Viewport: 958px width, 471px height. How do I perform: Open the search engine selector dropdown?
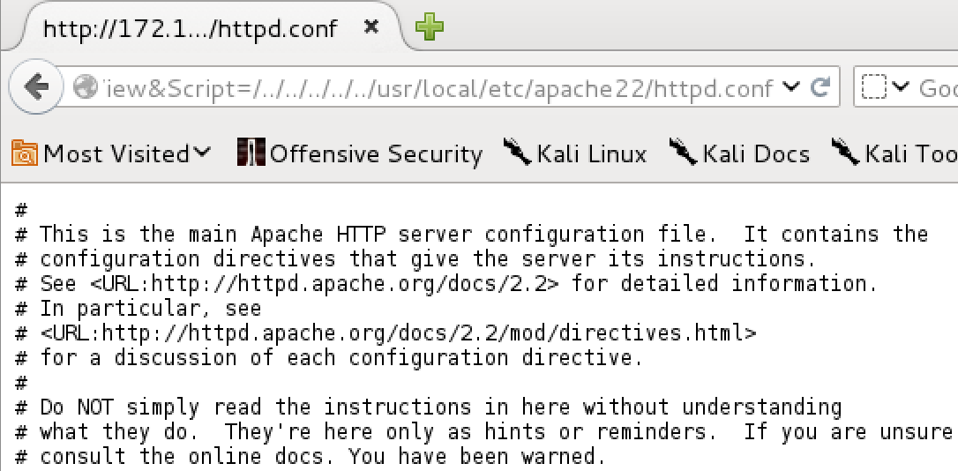pyautogui.click(x=885, y=87)
